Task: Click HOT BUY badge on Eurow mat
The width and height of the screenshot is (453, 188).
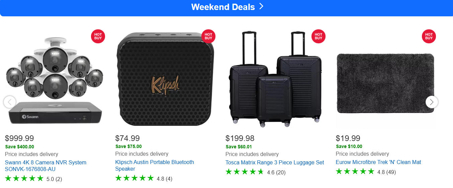Action: coord(429,36)
